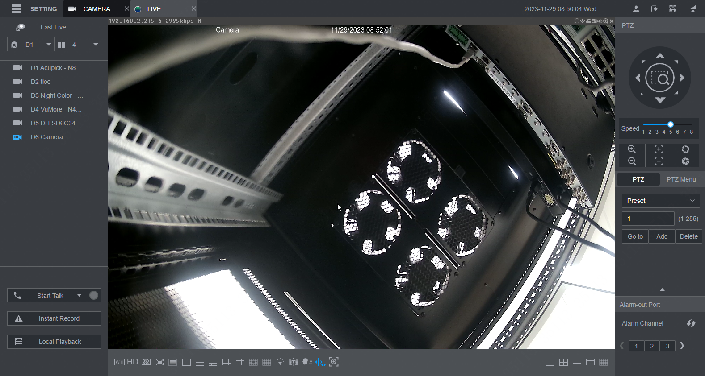
Task: Switch to the PTZ Menu tab
Action: pyautogui.click(x=681, y=179)
